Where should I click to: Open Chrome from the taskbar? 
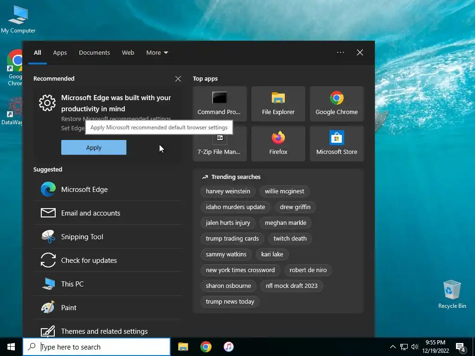205,347
